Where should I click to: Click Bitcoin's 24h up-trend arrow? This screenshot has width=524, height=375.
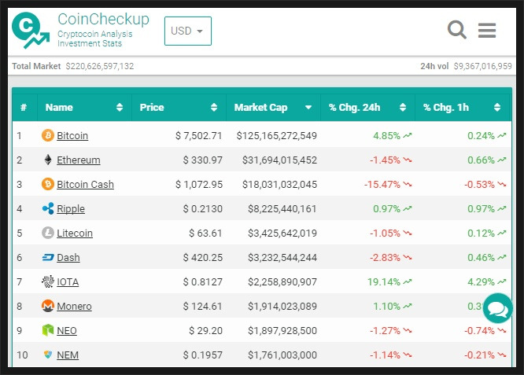click(x=408, y=135)
